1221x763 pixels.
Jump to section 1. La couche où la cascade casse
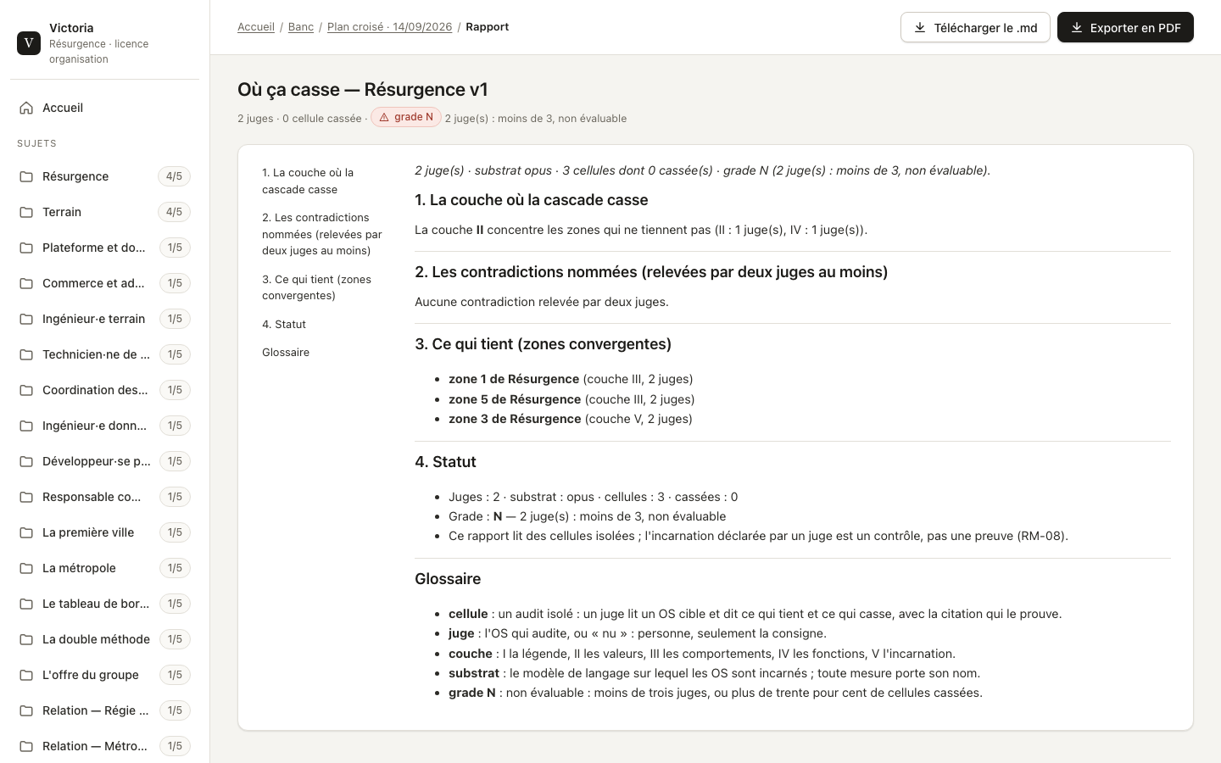322,181
